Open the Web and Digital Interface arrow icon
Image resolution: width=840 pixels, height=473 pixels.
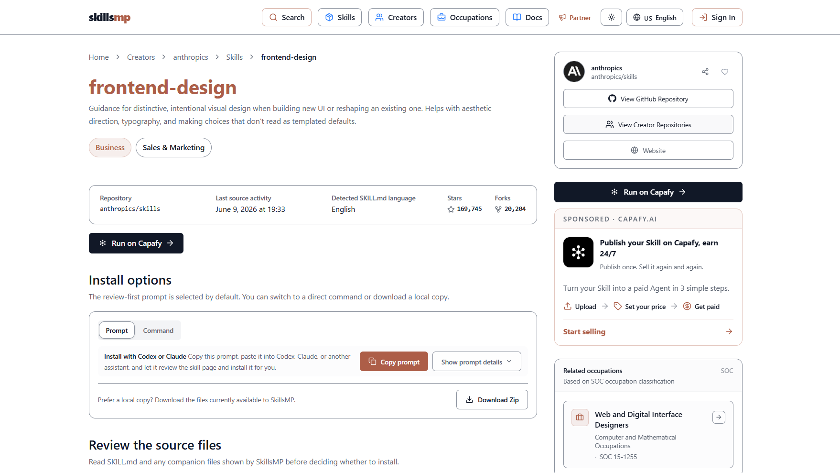click(x=719, y=417)
